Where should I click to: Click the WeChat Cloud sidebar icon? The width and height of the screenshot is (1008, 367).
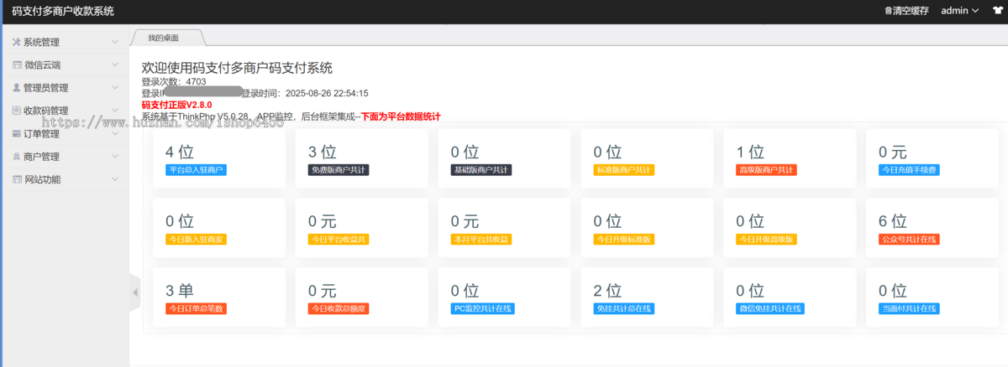coord(17,65)
